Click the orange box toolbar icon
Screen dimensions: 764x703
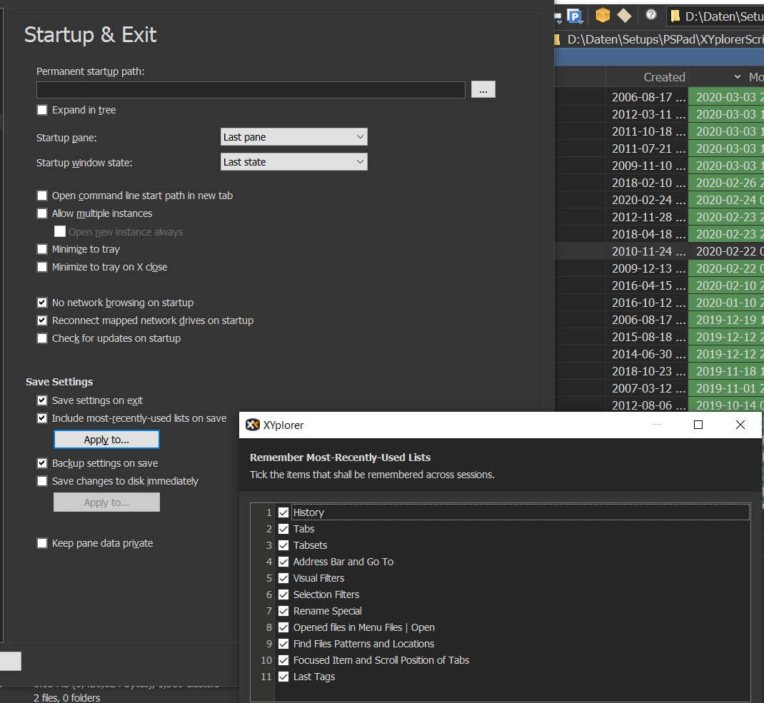click(603, 15)
